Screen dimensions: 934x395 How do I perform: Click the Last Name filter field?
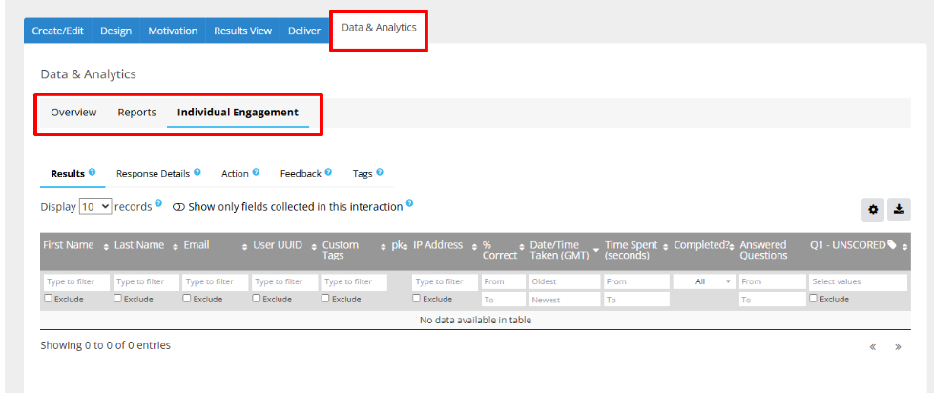pos(145,282)
